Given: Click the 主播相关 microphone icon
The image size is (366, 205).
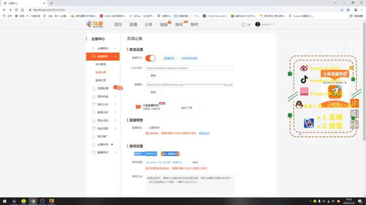Looking at the screenshot, I should click(x=94, y=48).
